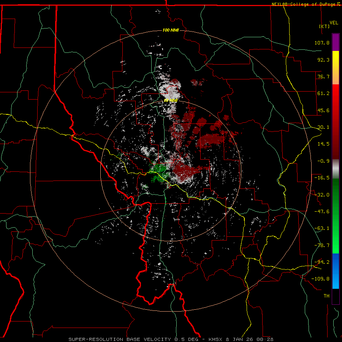
Task: Pick the blue segment of velocity color bar
Action: click(x=336, y=271)
